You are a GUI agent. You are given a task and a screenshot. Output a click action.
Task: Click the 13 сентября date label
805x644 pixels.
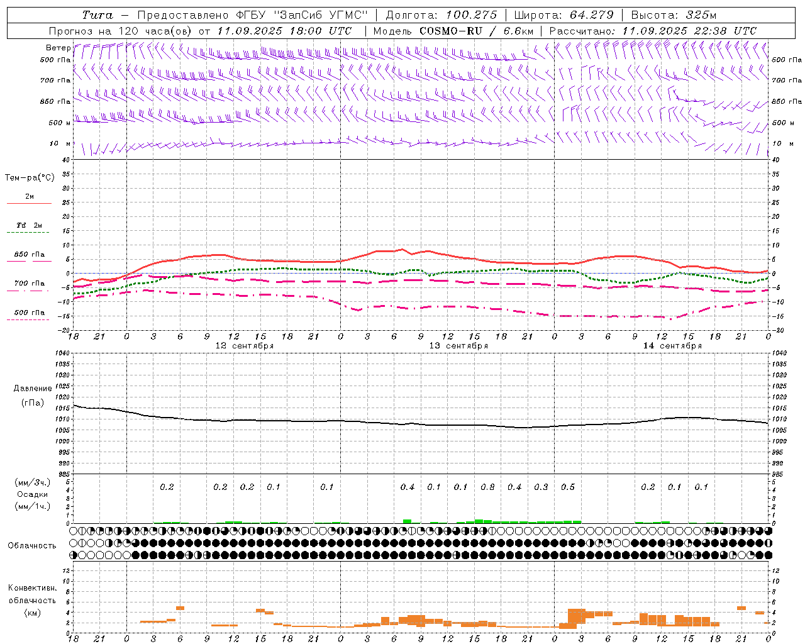point(458,346)
